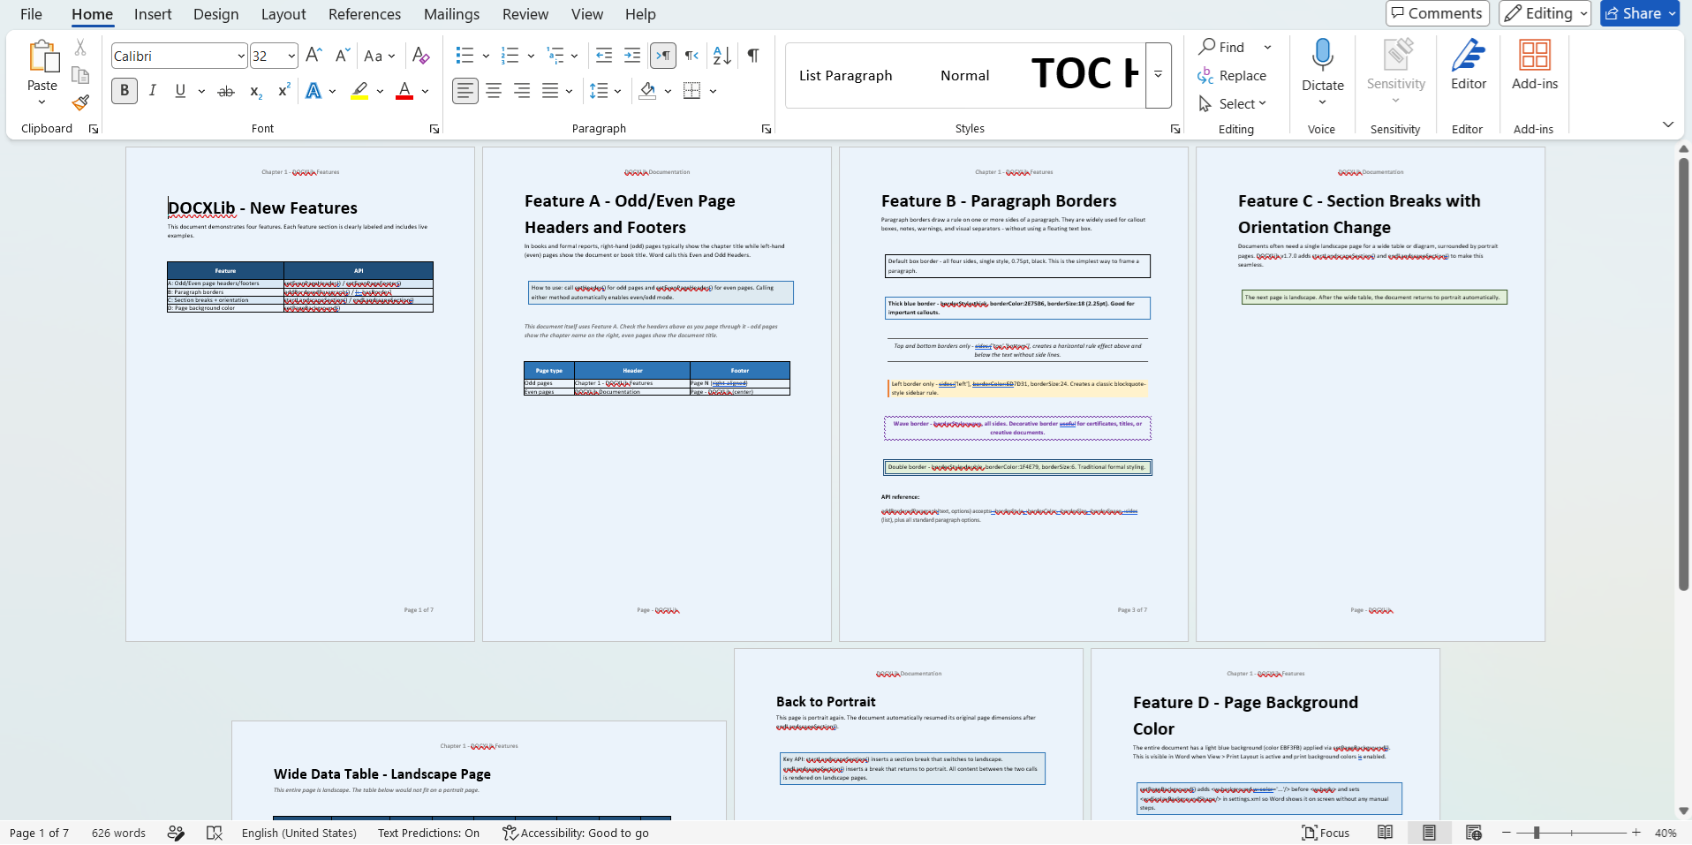Apply the List Paragraph style
1692x845 pixels.
click(846, 76)
